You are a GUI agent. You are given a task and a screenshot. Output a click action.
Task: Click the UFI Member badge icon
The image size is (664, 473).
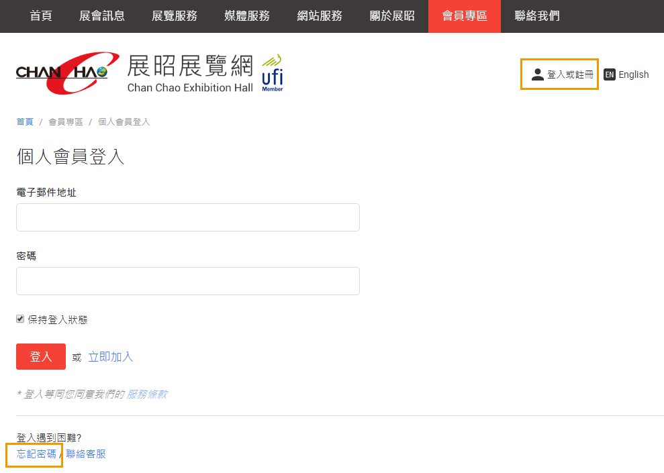[x=272, y=73]
